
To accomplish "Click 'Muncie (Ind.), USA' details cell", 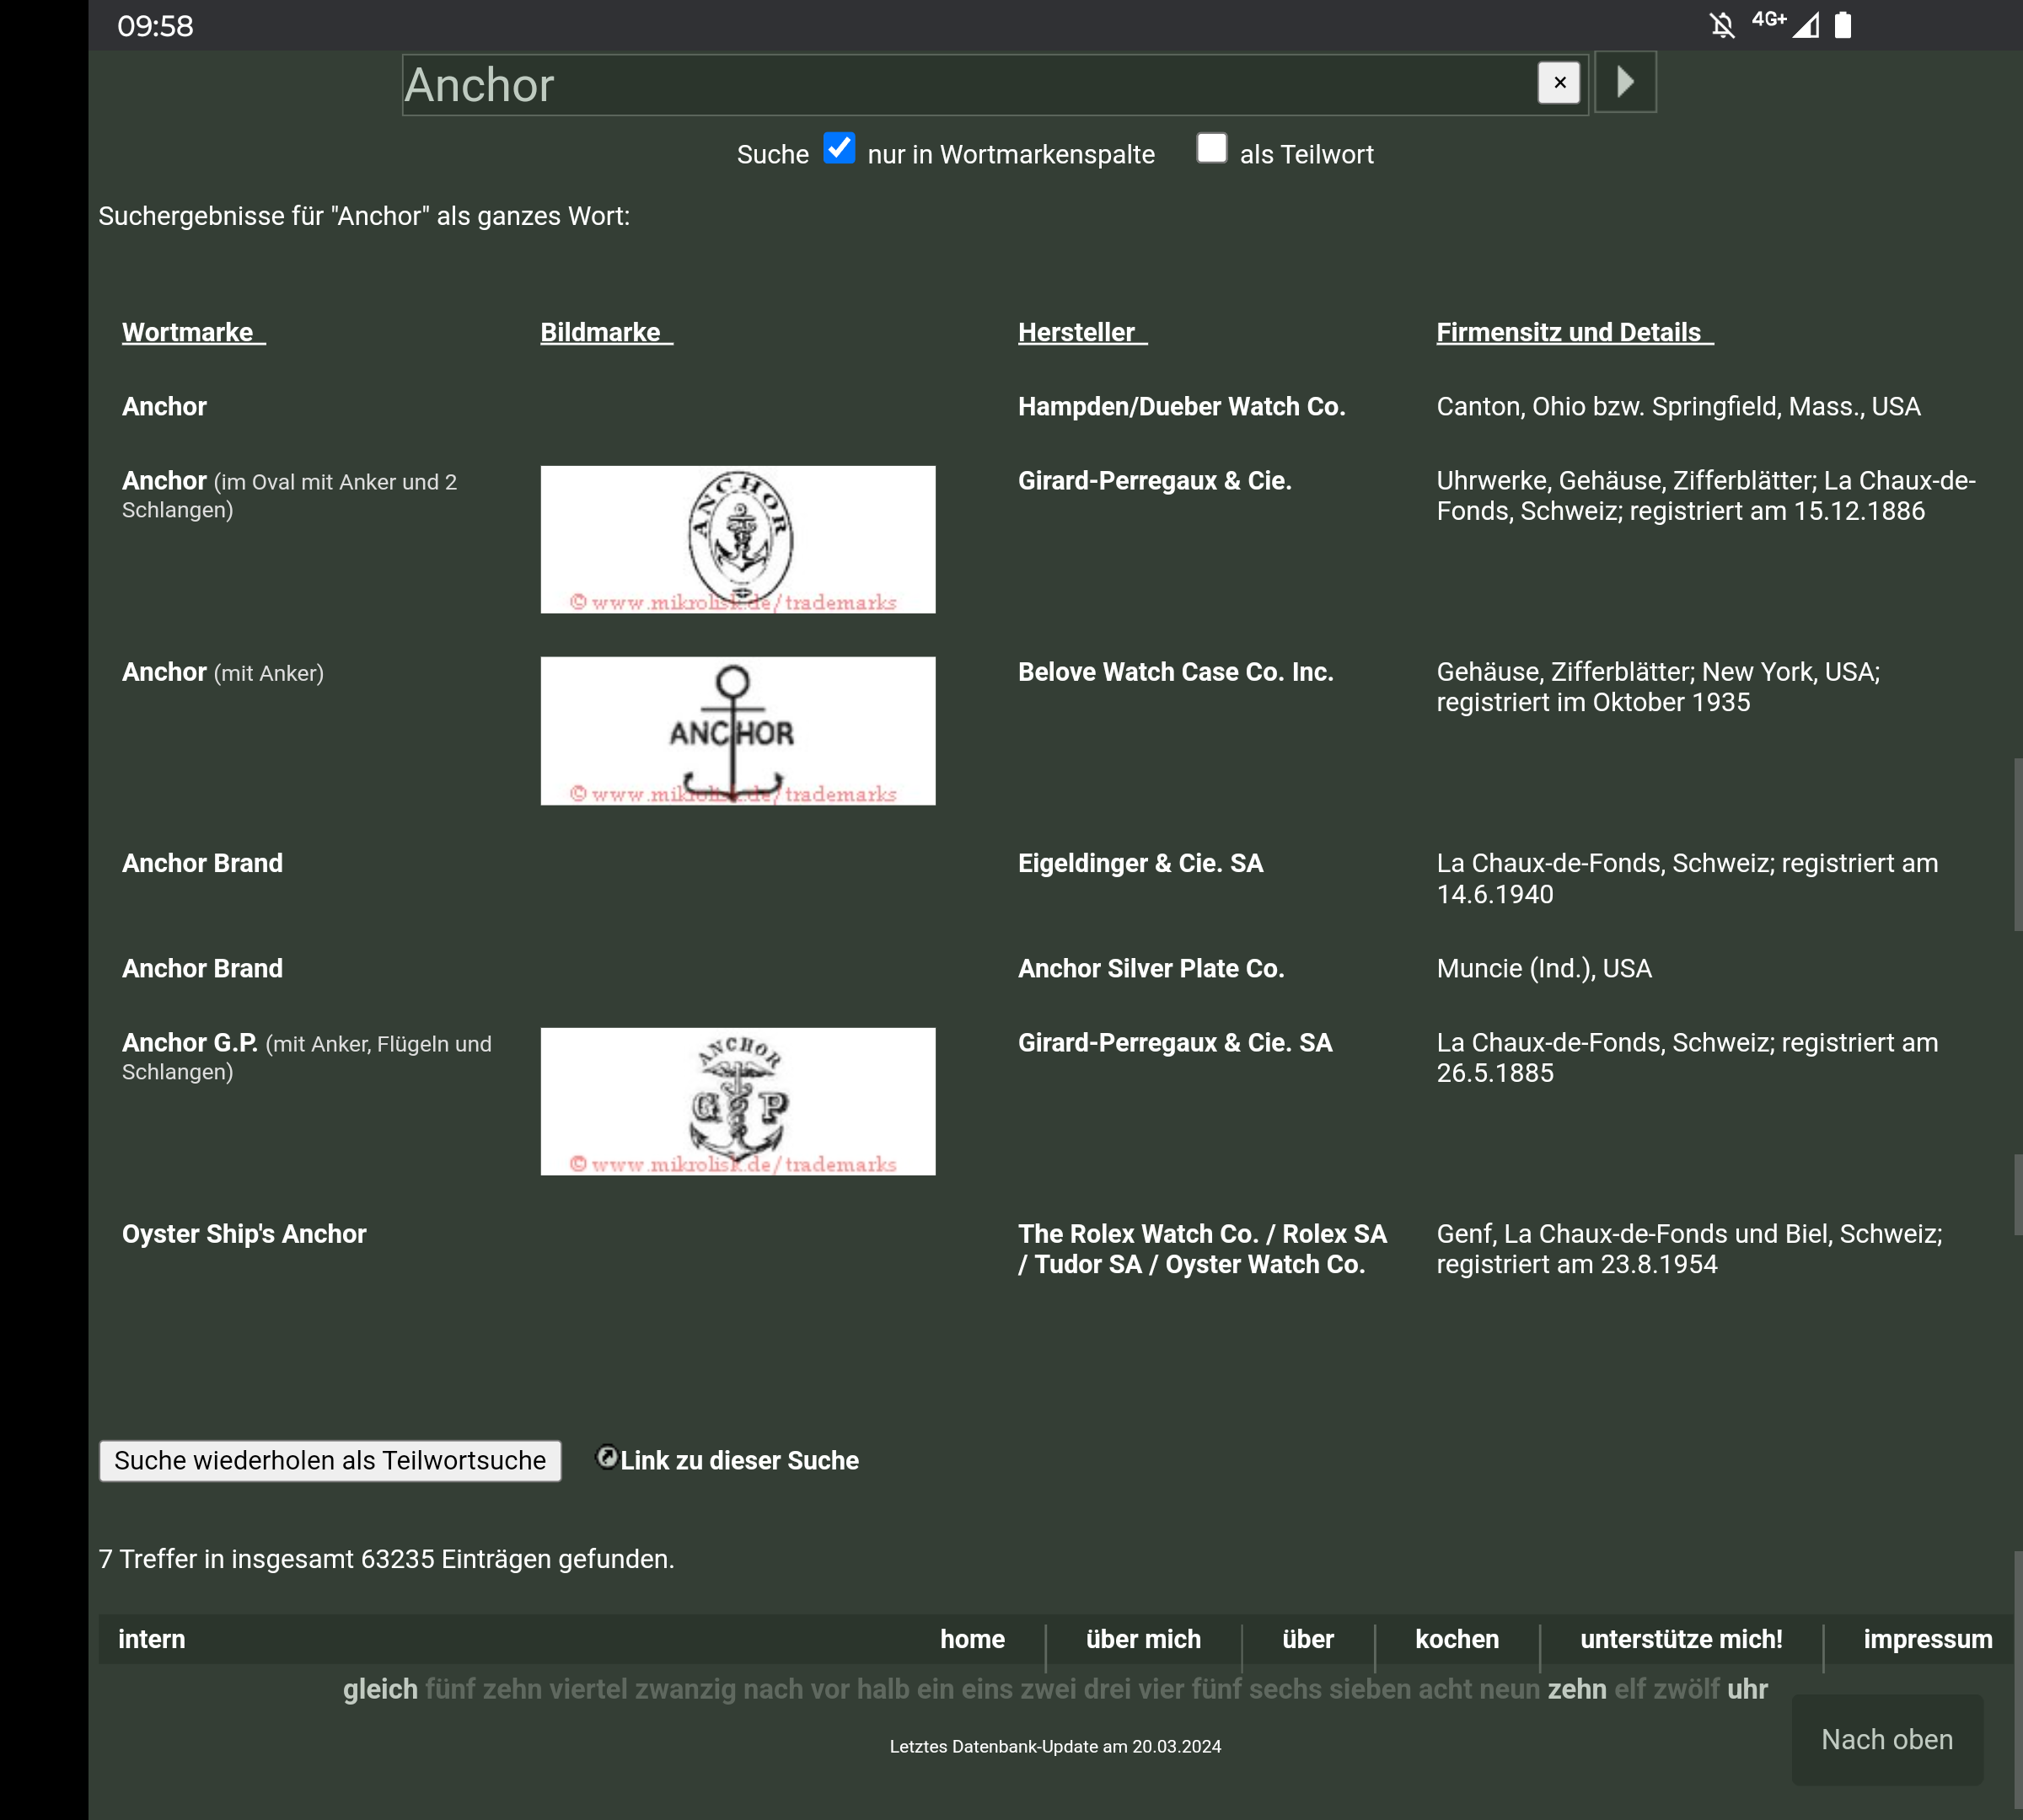I will tap(1543, 968).
